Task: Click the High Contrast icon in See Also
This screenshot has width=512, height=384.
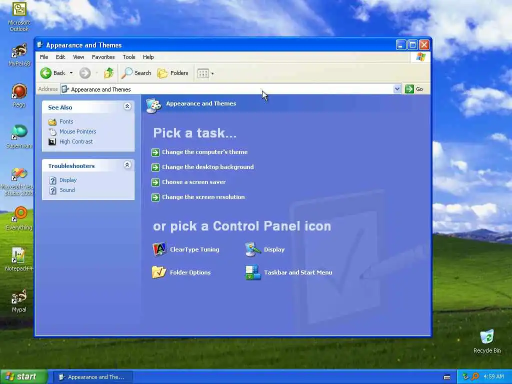Action: click(x=52, y=141)
